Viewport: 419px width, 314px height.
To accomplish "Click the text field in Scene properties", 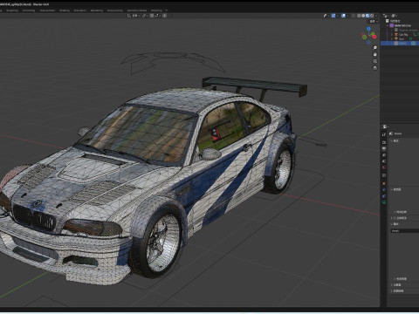I will [405, 230].
